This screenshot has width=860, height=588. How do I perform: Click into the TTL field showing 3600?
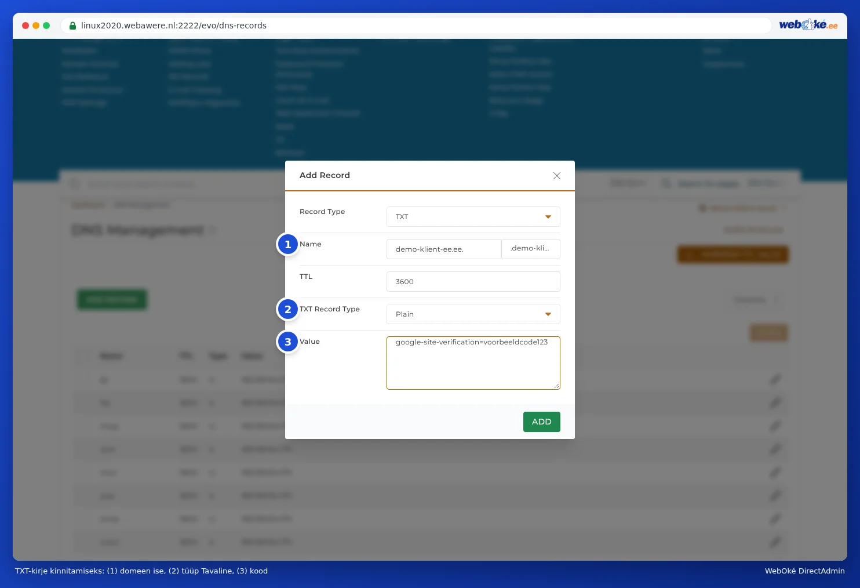473,282
